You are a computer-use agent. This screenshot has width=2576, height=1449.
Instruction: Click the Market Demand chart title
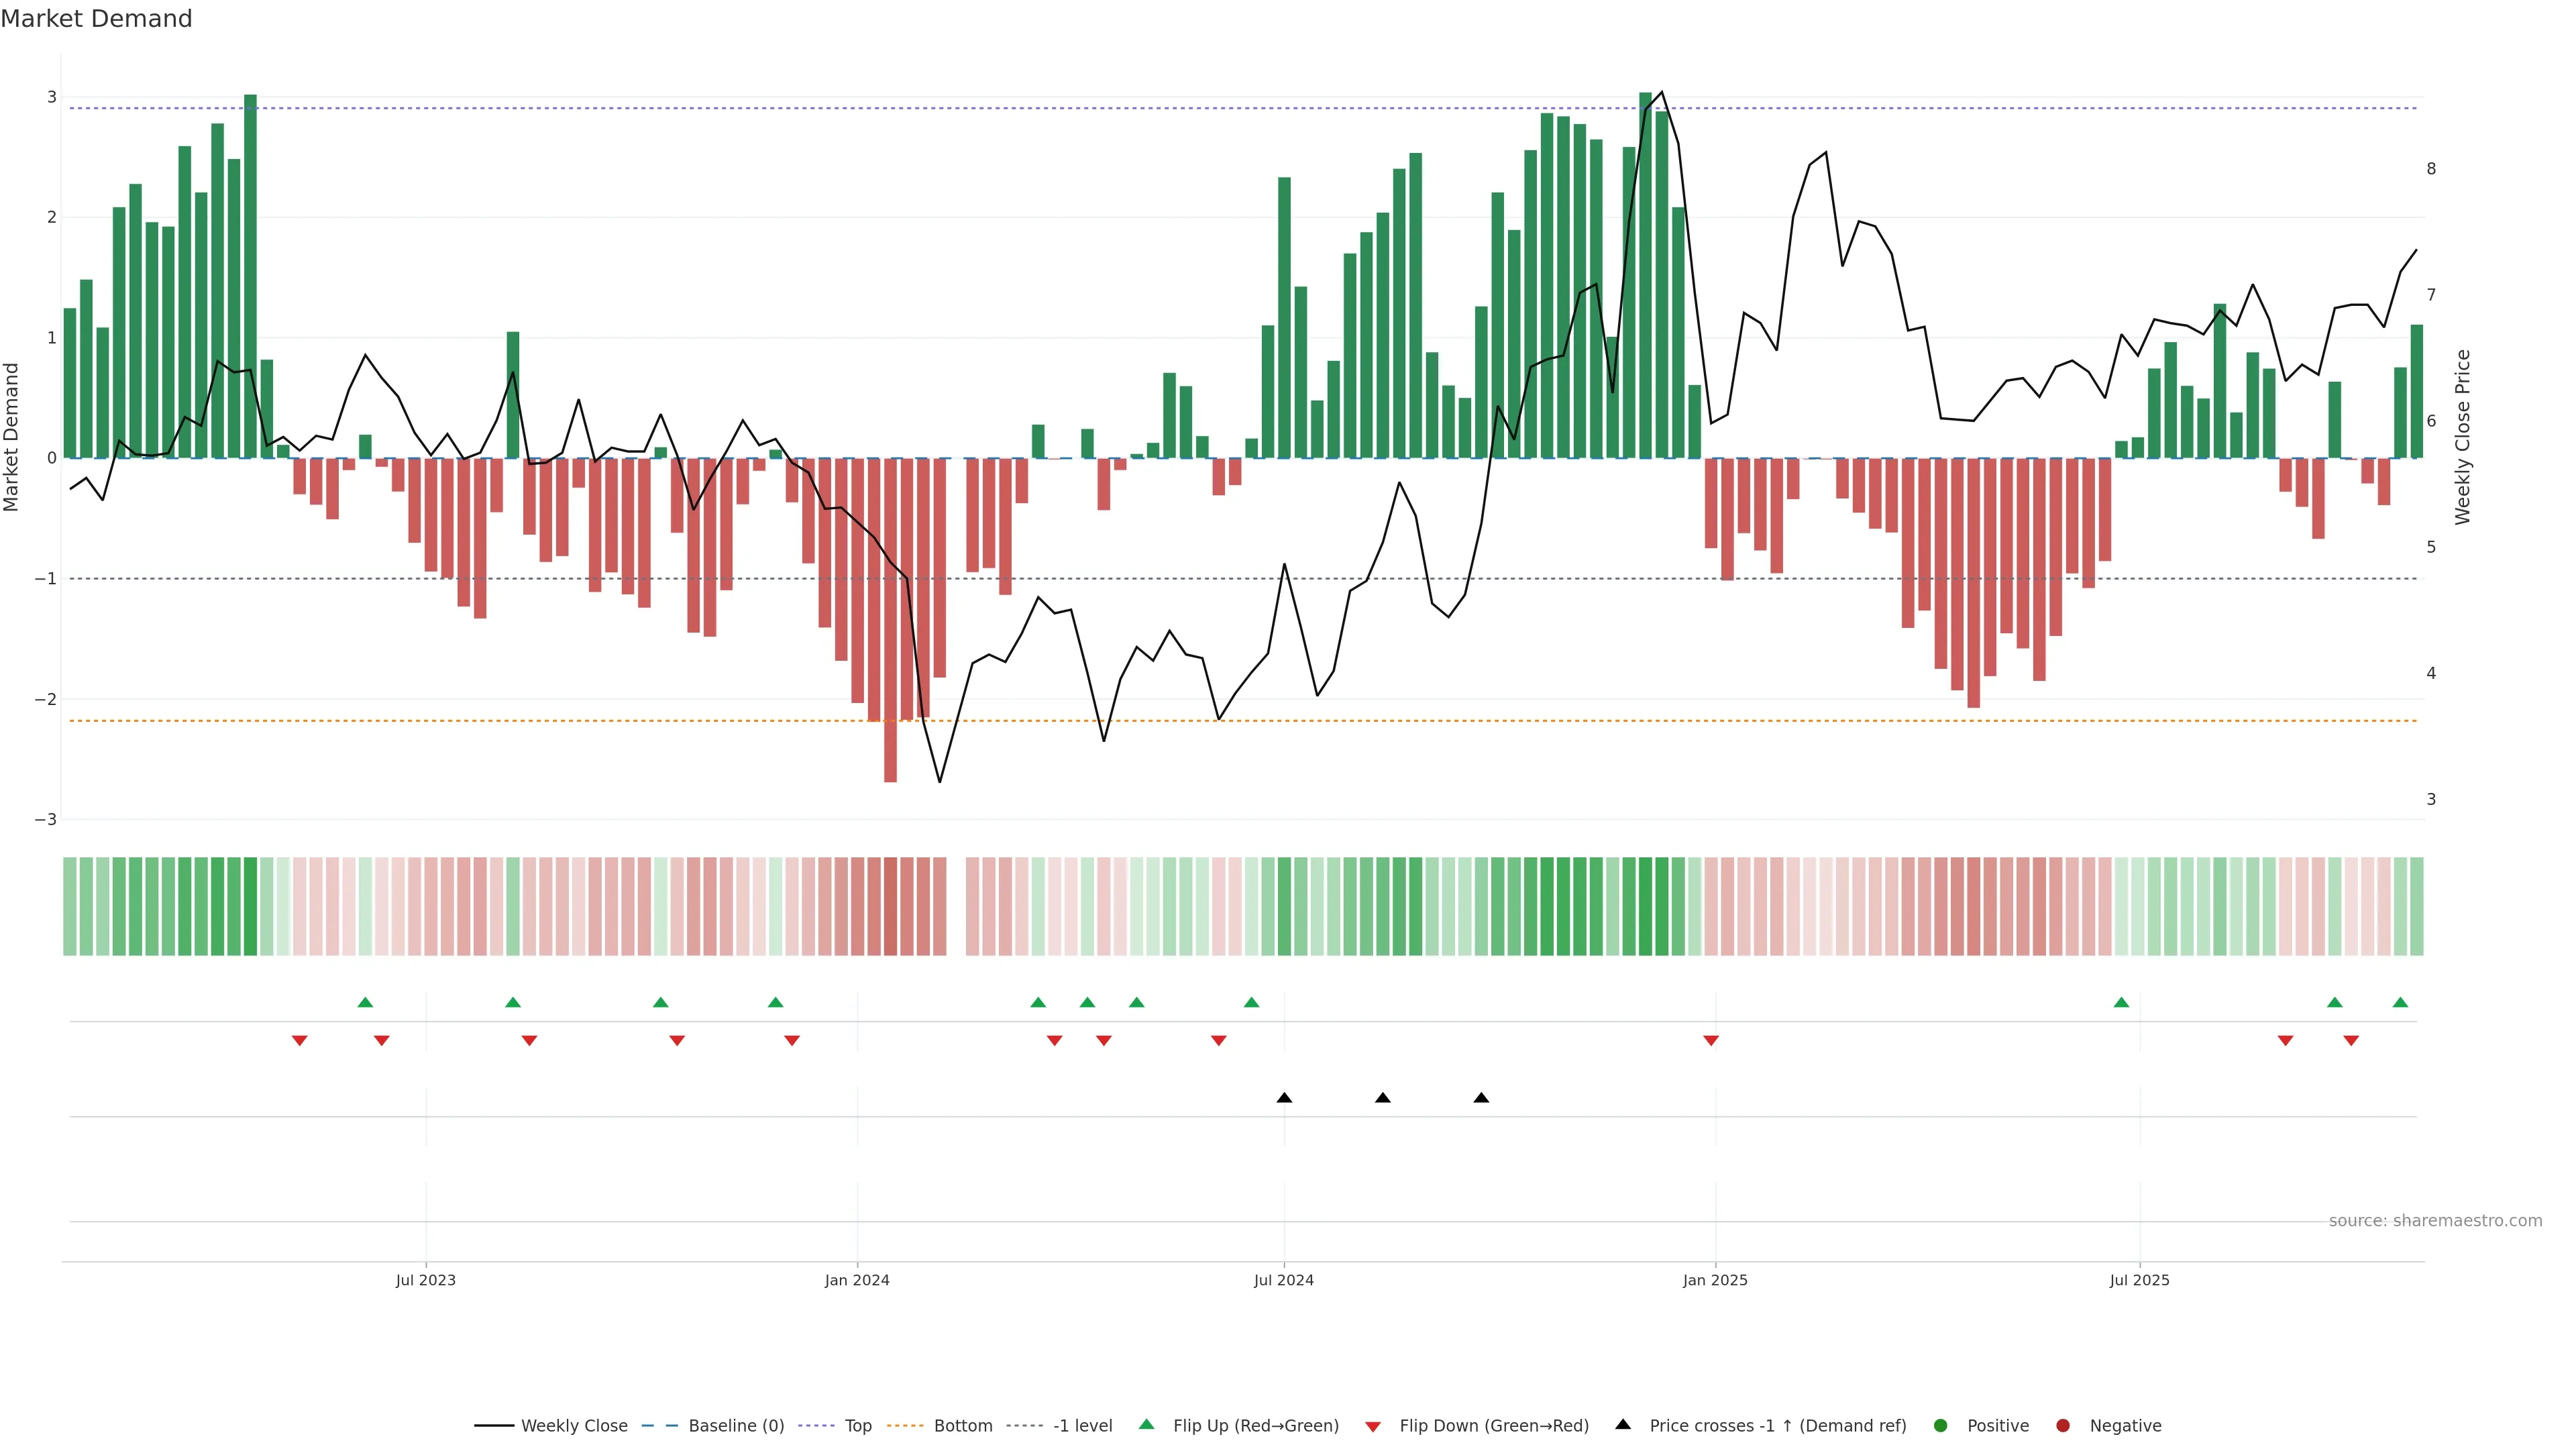(x=96, y=19)
